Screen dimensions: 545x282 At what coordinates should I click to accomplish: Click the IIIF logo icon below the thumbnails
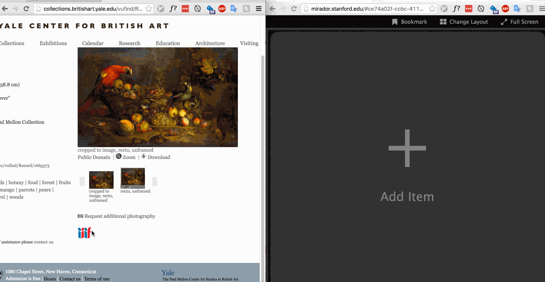[x=85, y=233]
